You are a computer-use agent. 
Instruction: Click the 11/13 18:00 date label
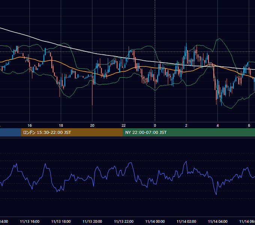coord(61,221)
